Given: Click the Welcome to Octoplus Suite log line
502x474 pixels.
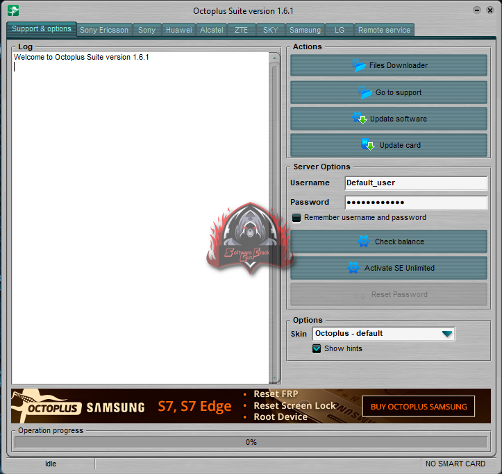Looking at the screenshot, I should tap(81, 57).
